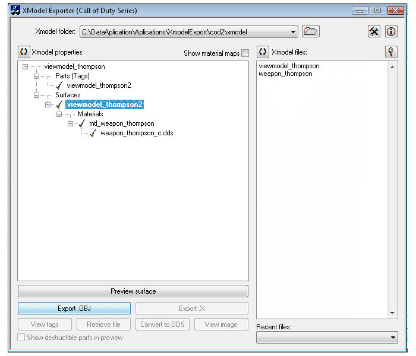Click the Export .OBJ button

click(74, 309)
